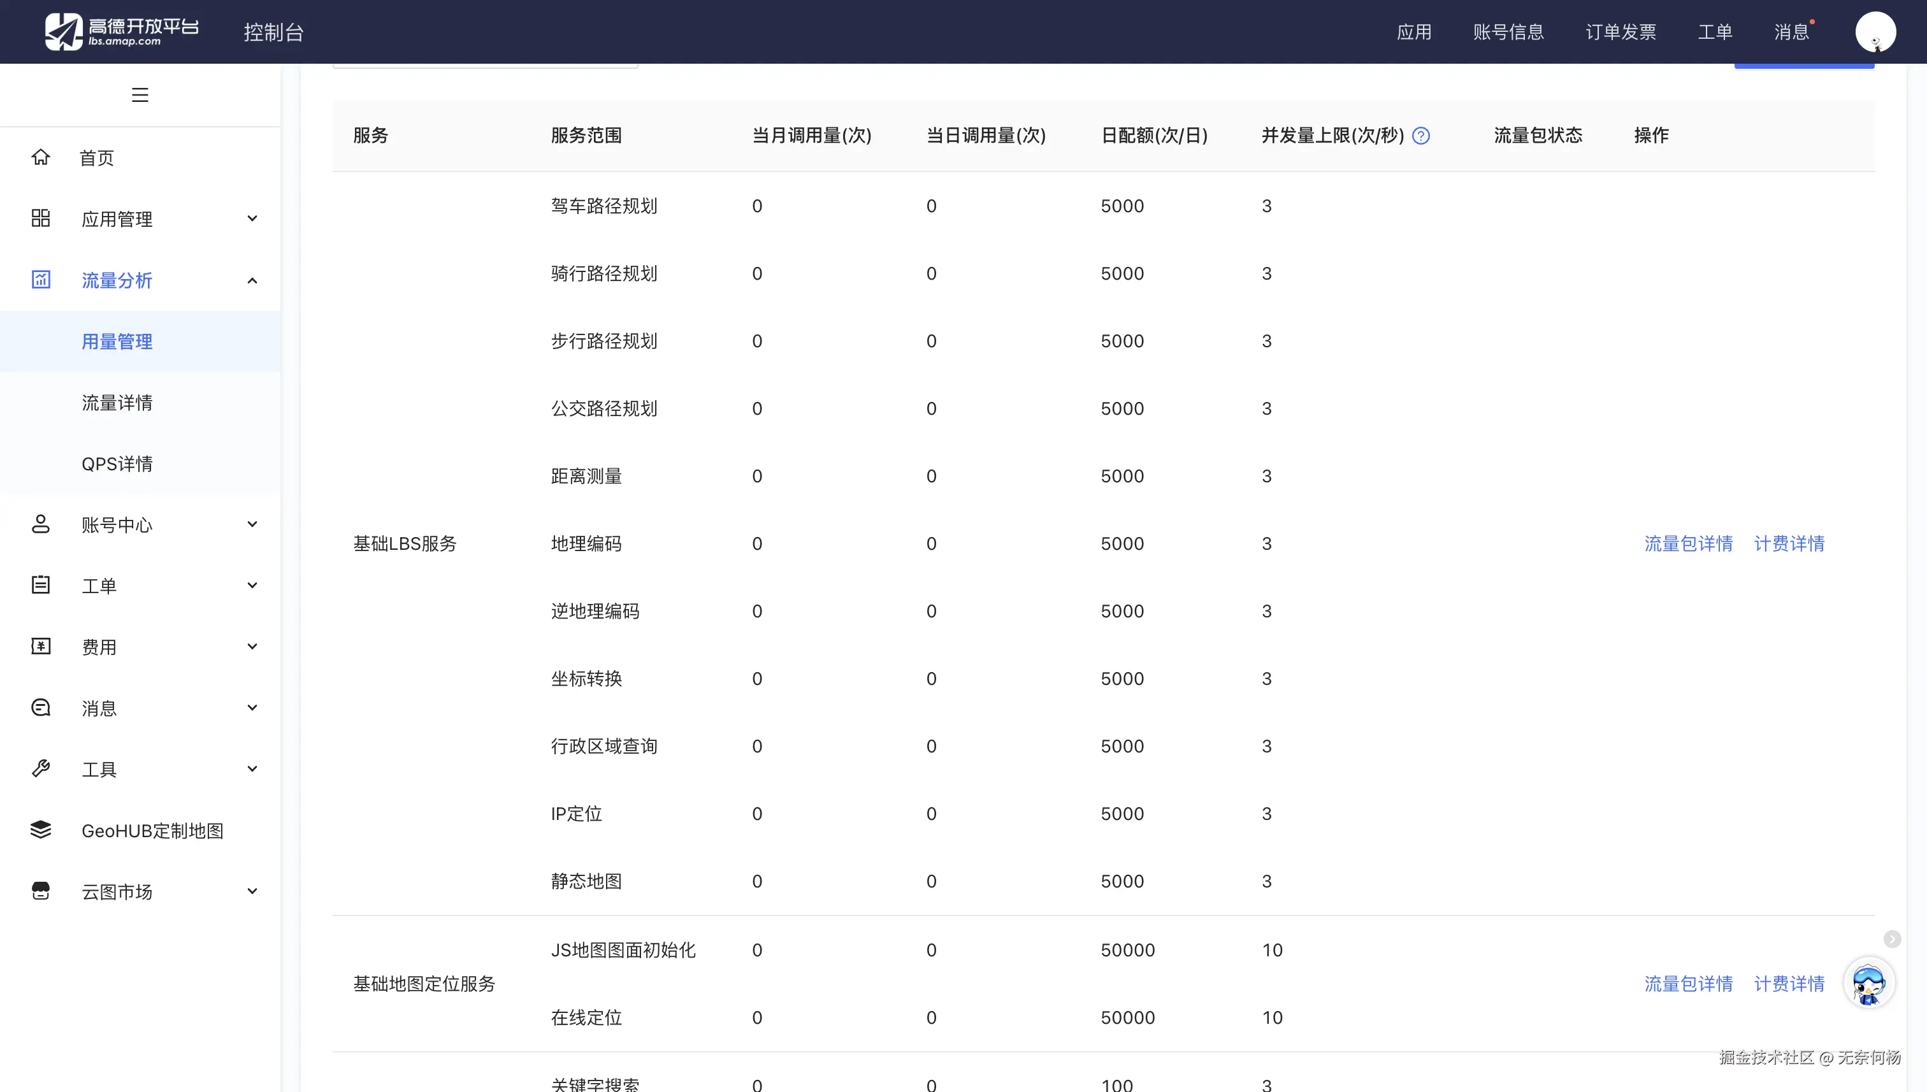The width and height of the screenshot is (1927, 1092).
Task: Expand the 云图市场 menu chevron
Action: [x=252, y=891]
